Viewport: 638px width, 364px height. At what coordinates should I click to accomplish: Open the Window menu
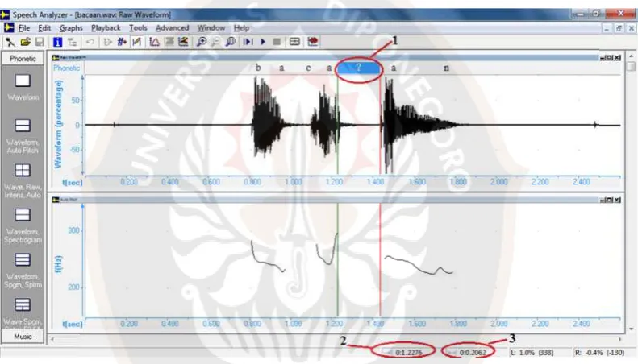[x=211, y=28]
